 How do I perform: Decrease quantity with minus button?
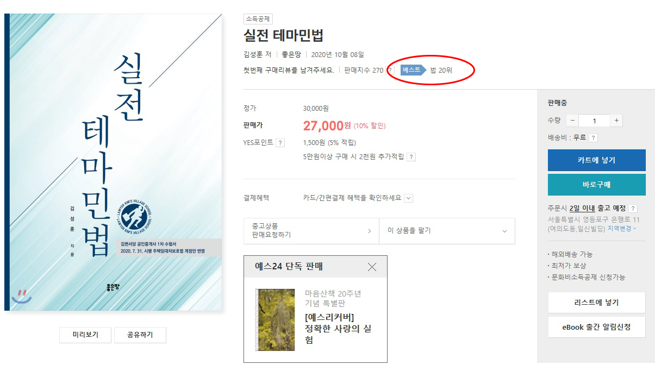click(x=573, y=121)
